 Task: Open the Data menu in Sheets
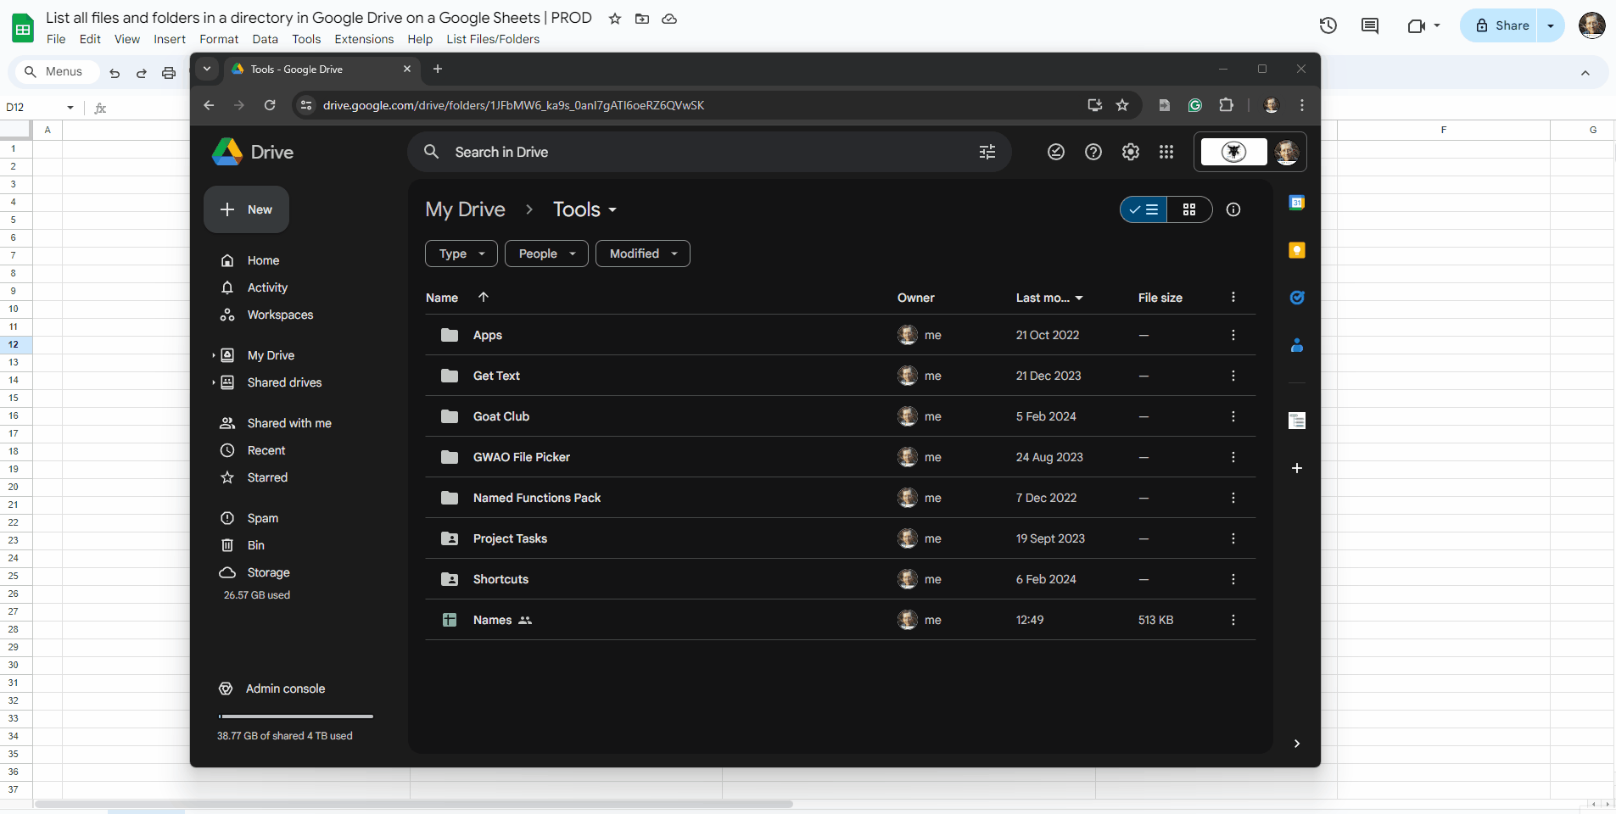pos(265,39)
